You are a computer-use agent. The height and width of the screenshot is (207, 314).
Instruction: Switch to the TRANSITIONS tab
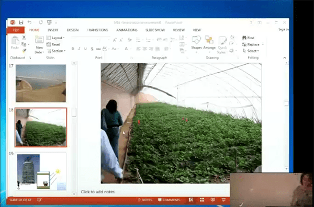pyautogui.click(x=97, y=30)
